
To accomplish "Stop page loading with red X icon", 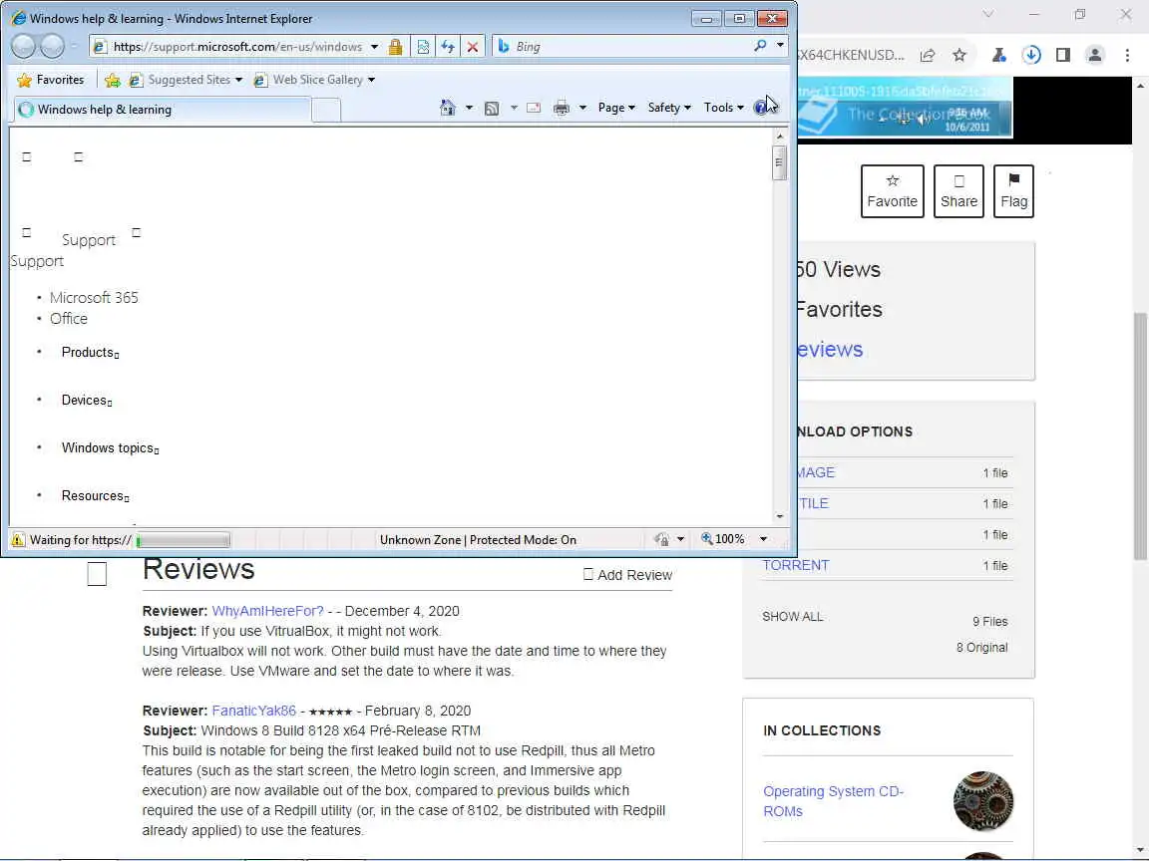I will (x=473, y=47).
